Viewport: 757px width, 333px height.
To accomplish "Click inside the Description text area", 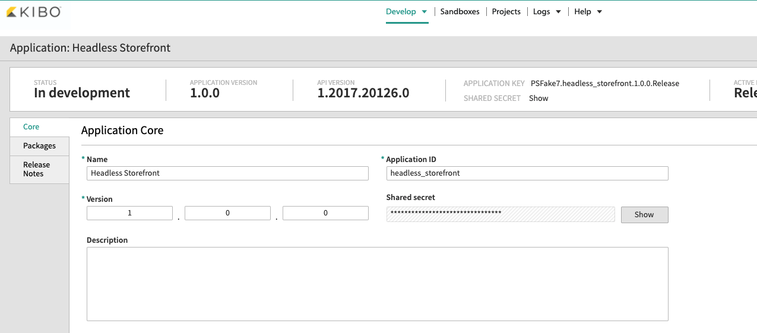I will [378, 284].
